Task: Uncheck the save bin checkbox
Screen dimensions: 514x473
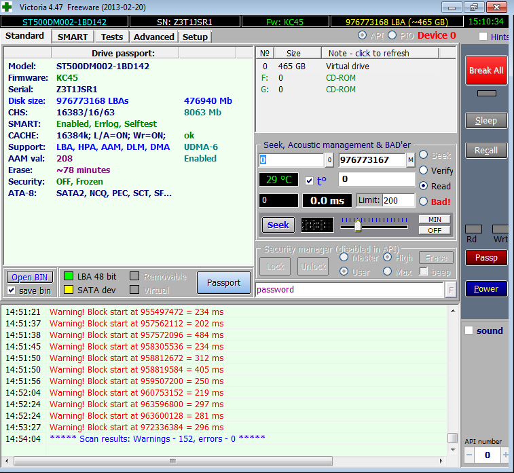Action: click(x=11, y=290)
